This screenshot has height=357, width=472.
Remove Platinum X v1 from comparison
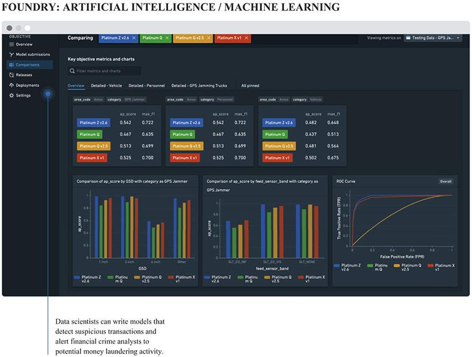246,38
